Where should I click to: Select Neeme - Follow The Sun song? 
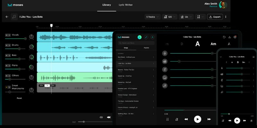(x=136, y=70)
